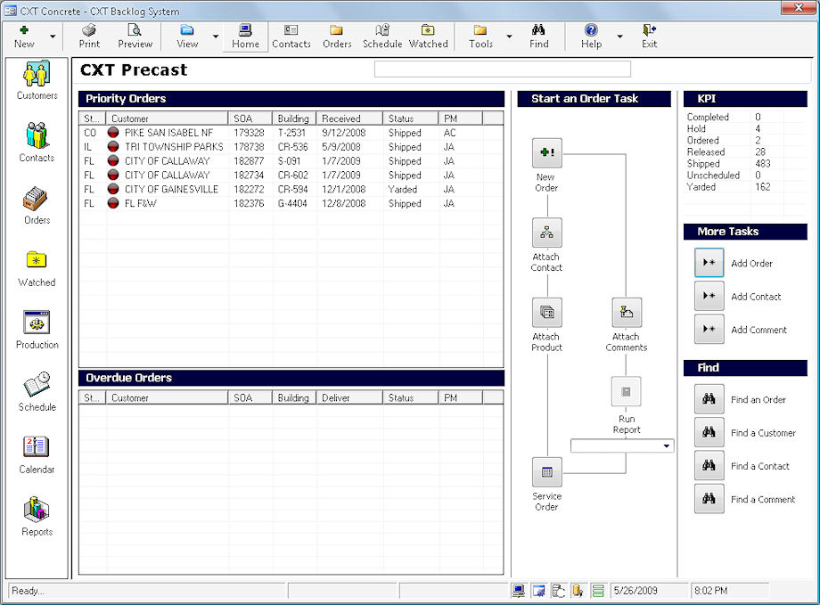Click the empty field beside CXT Precast

point(503,69)
